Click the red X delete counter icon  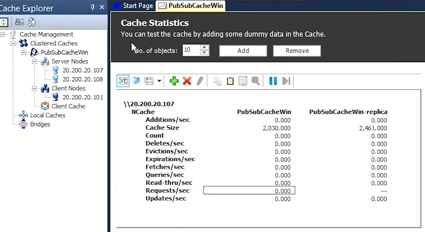coord(187,81)
